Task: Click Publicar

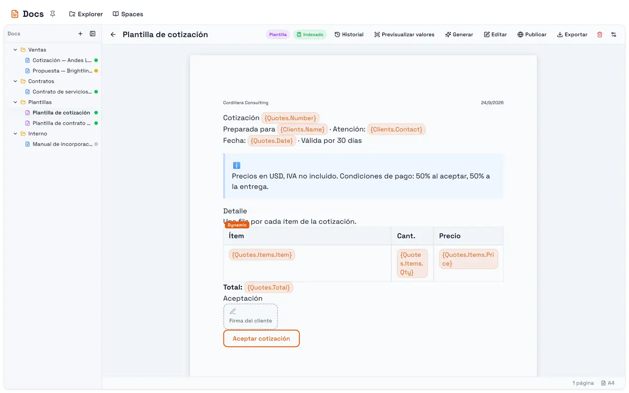Action: coord(532,35)
